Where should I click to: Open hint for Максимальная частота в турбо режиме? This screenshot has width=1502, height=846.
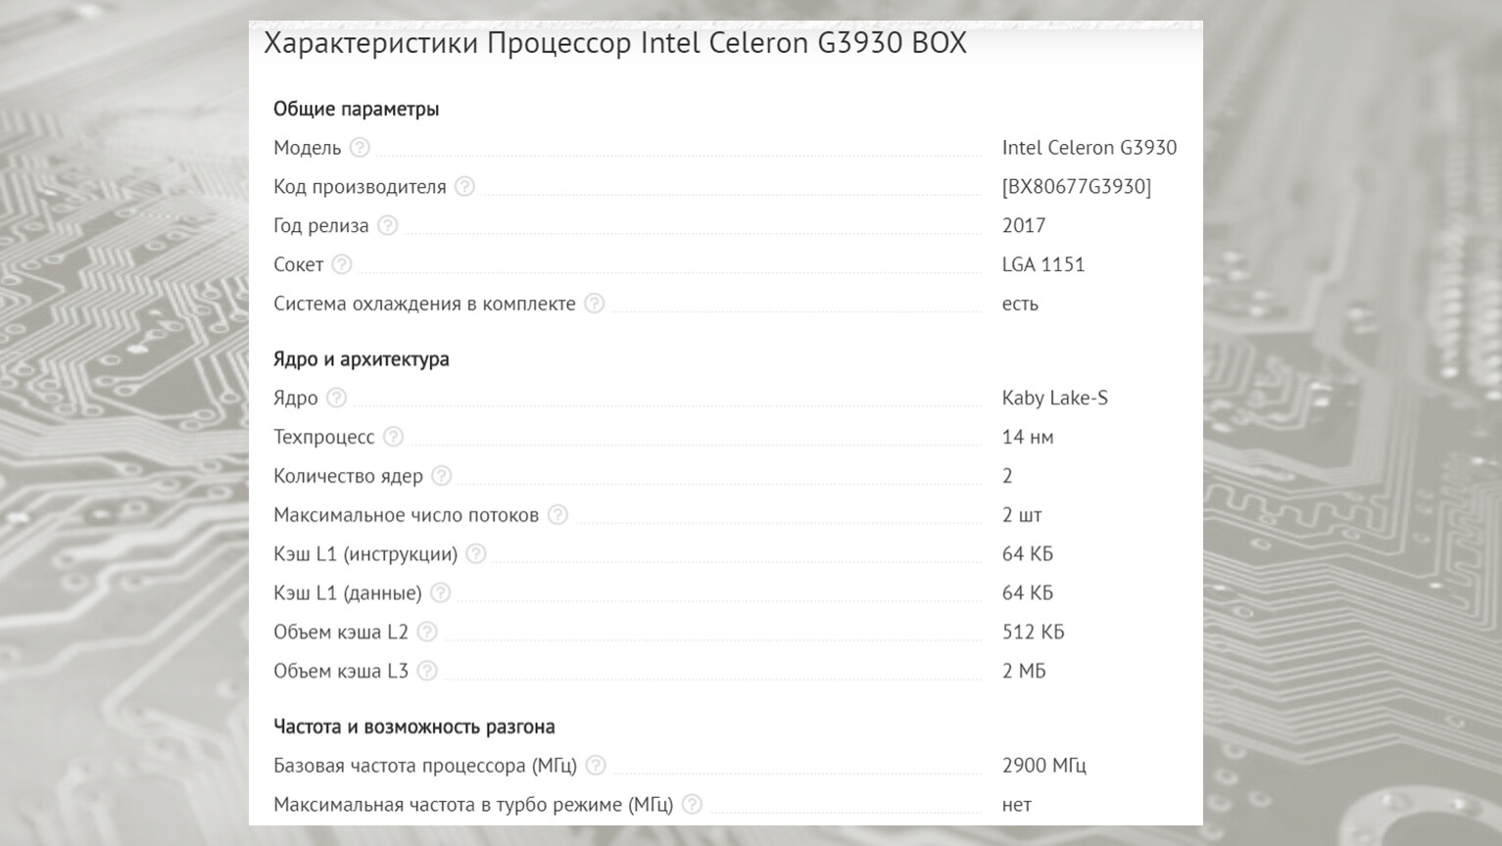coord(692,805)
